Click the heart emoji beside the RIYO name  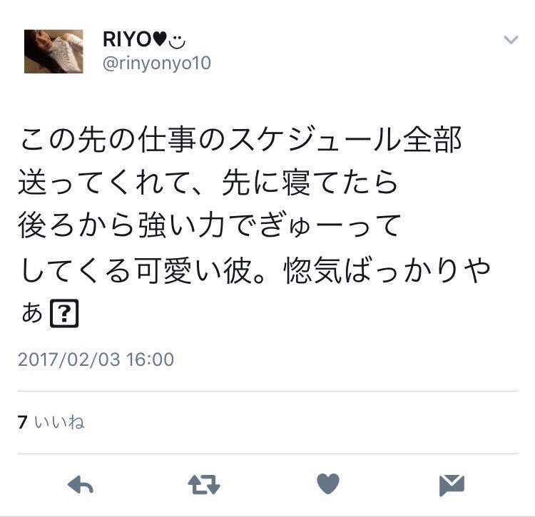[x=159, y=39]
